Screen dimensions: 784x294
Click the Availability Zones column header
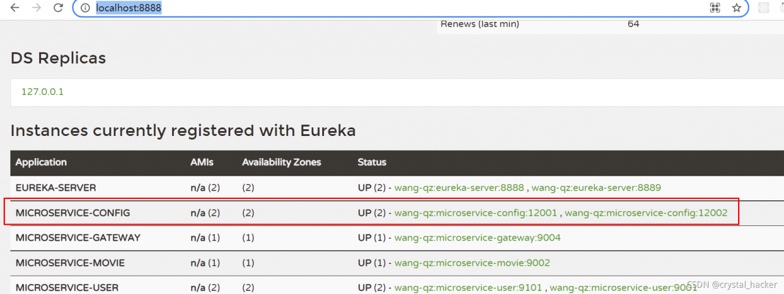tap(281, 162)
